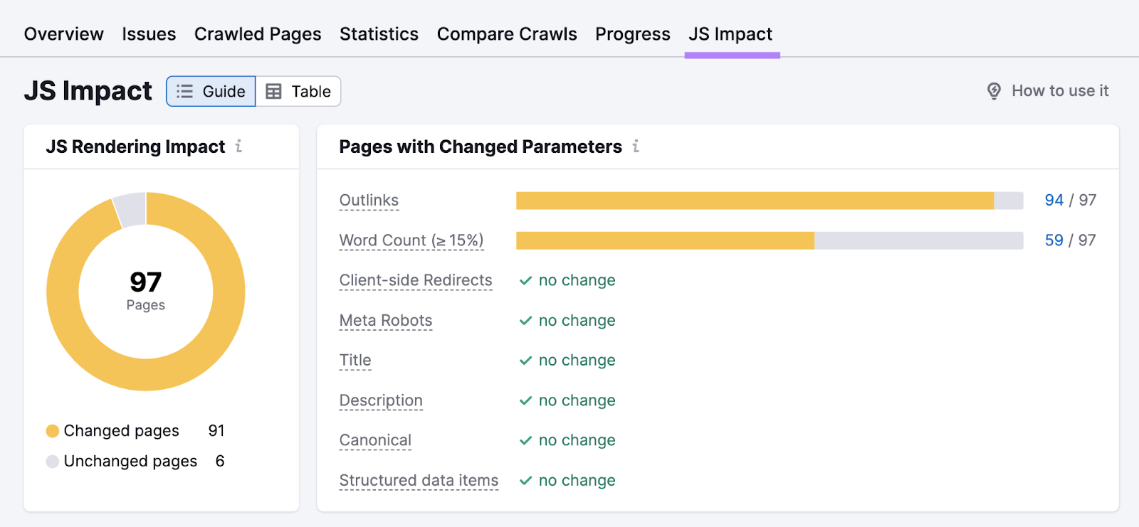The height and width of the screenshot is (527, 1139).
Task: Open the 59 changed Word Count pages
Action: pyautogui.click(x=1054, y=240)
